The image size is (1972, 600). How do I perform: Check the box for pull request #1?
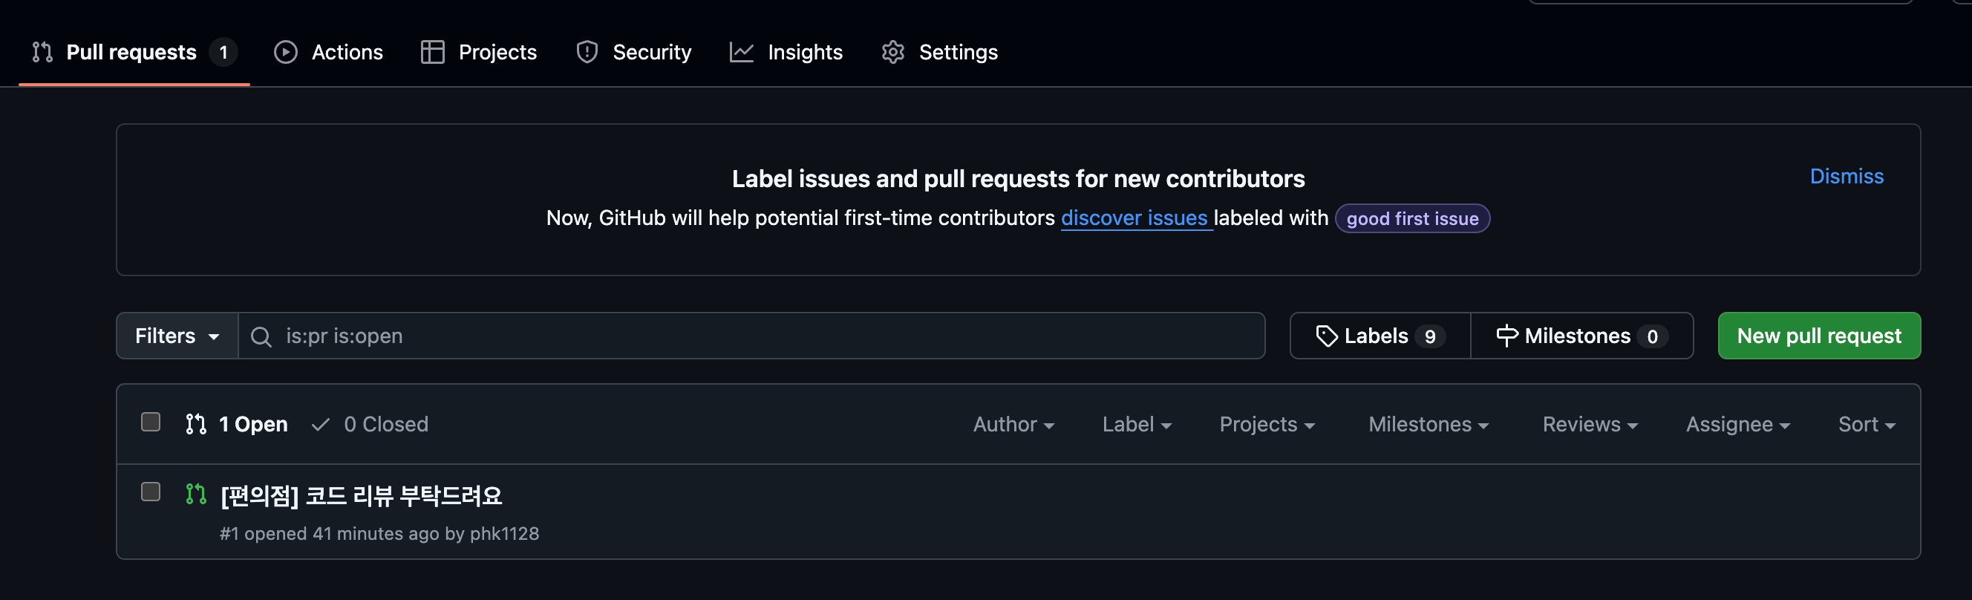pos(151,492)
